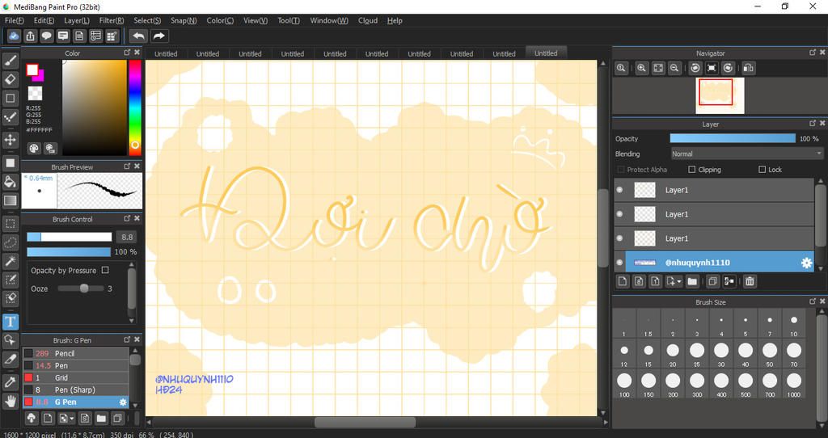Click the speech bubble toolbar icon

[x=46, y=36]
